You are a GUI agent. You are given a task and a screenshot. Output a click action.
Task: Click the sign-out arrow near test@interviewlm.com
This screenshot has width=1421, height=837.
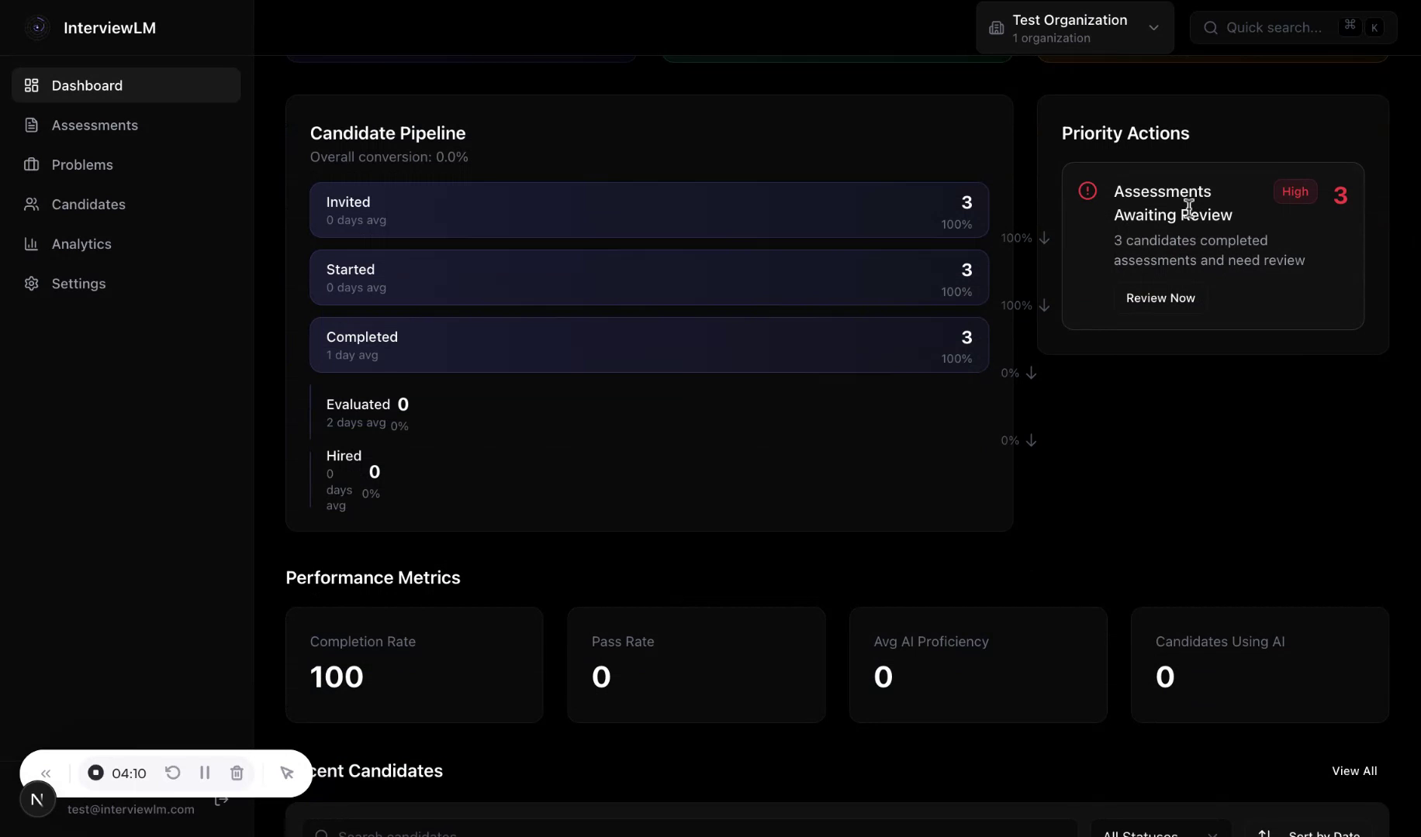pos(221,800)
